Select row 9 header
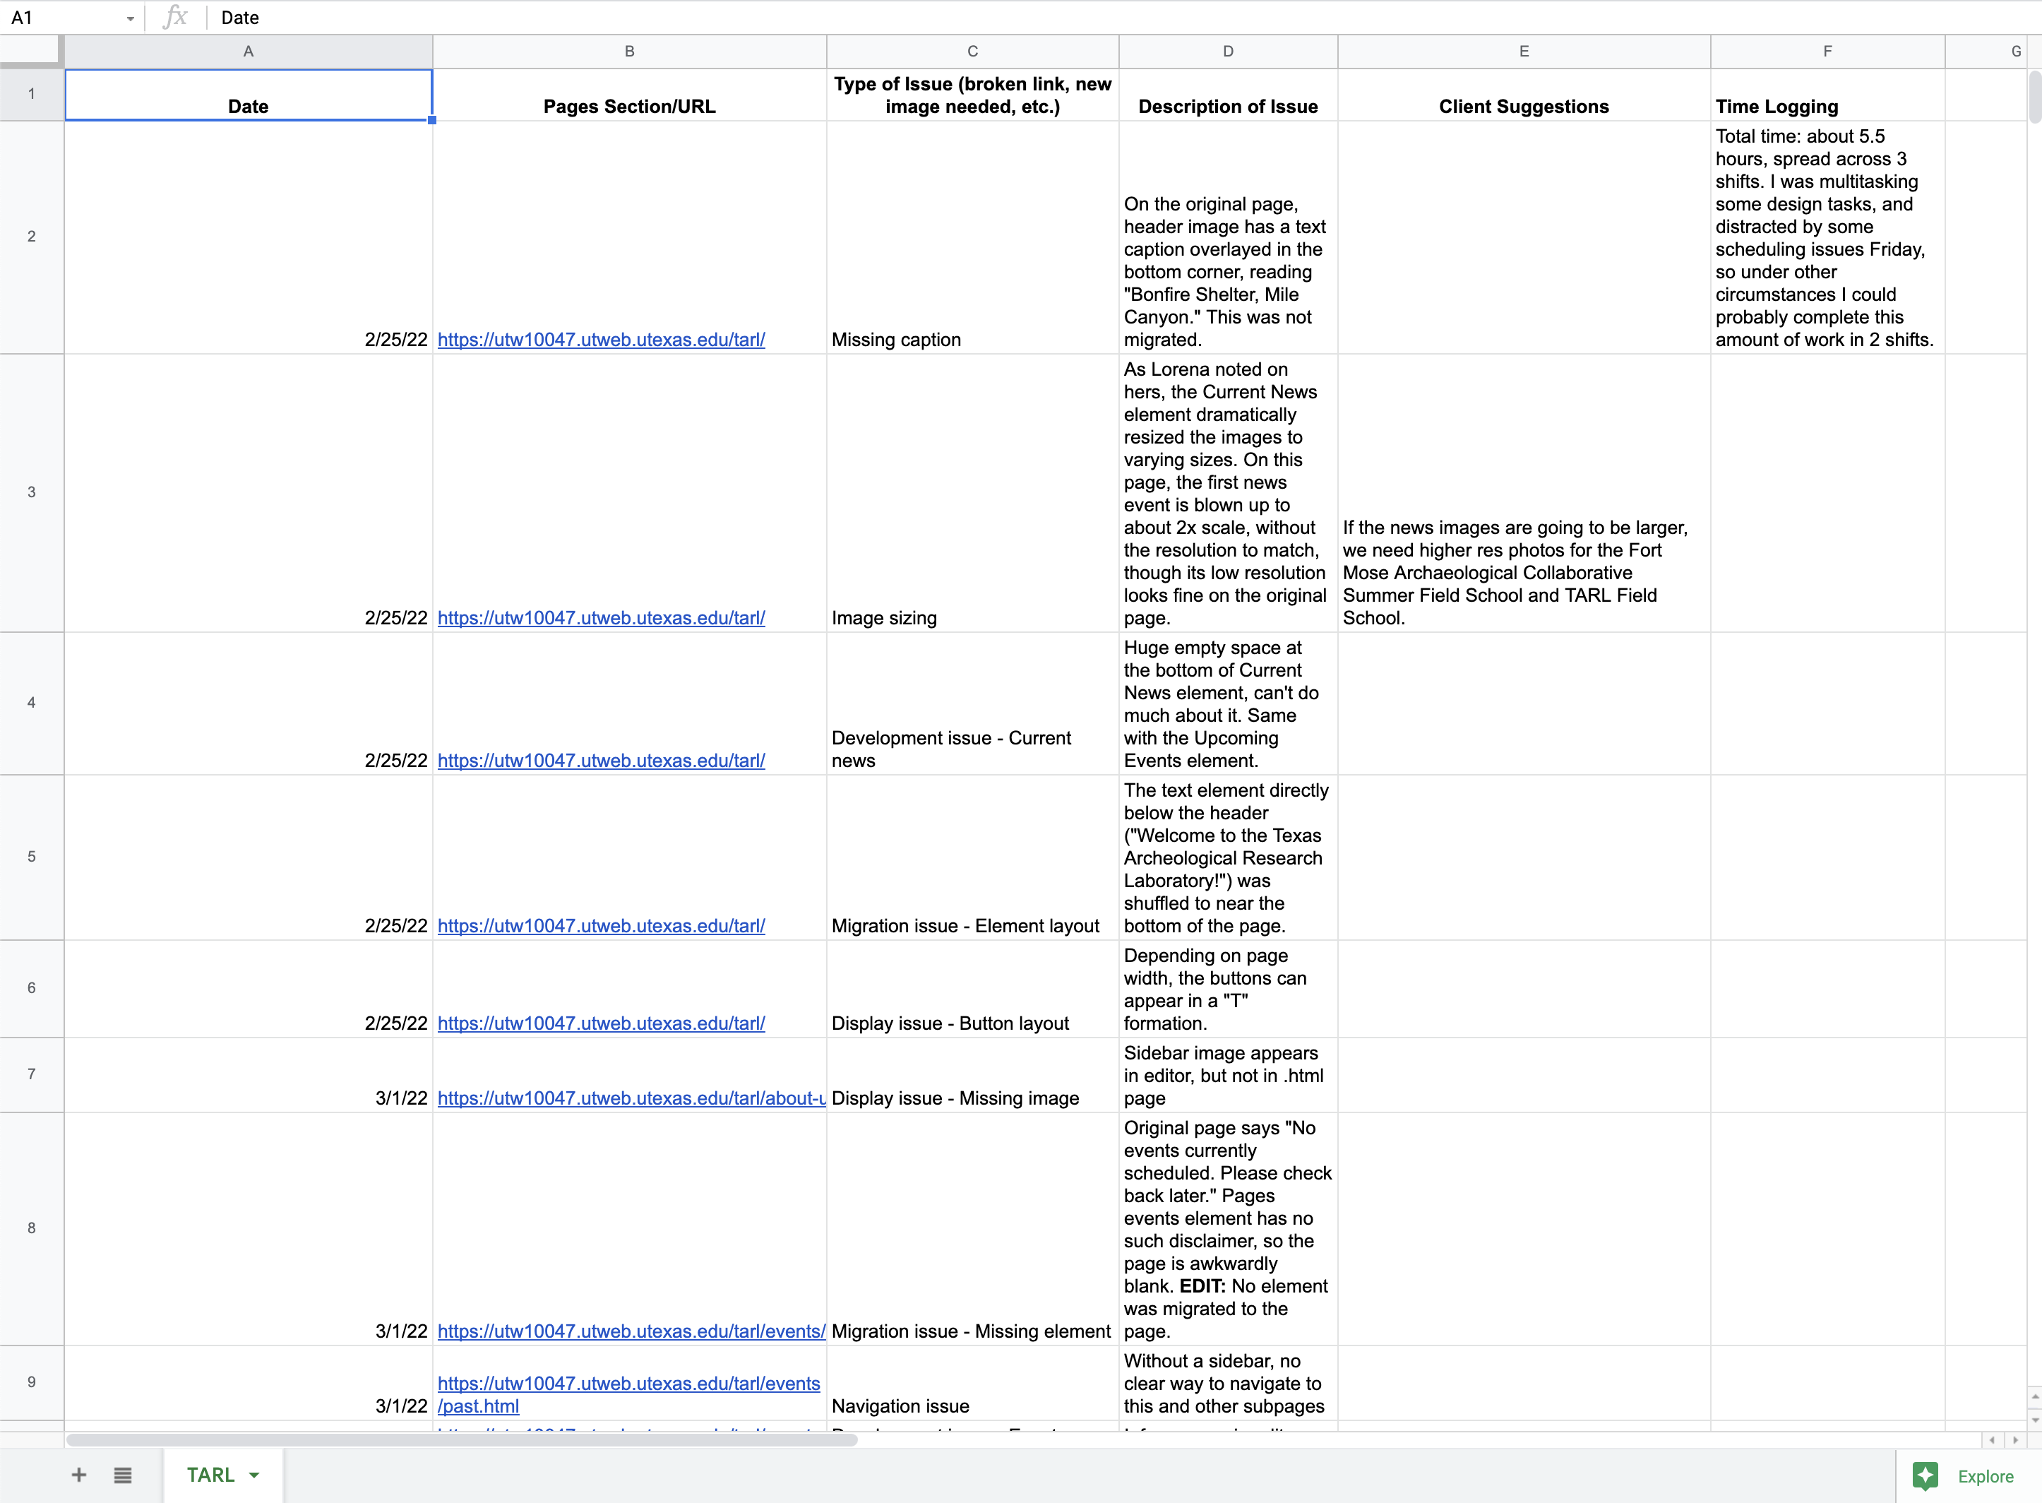2042x1503 pixels. pyautogui.click(x=32, y=1382)
